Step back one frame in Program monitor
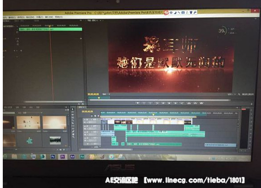Screen dimensions: 261x188 [x=163, y=103]
